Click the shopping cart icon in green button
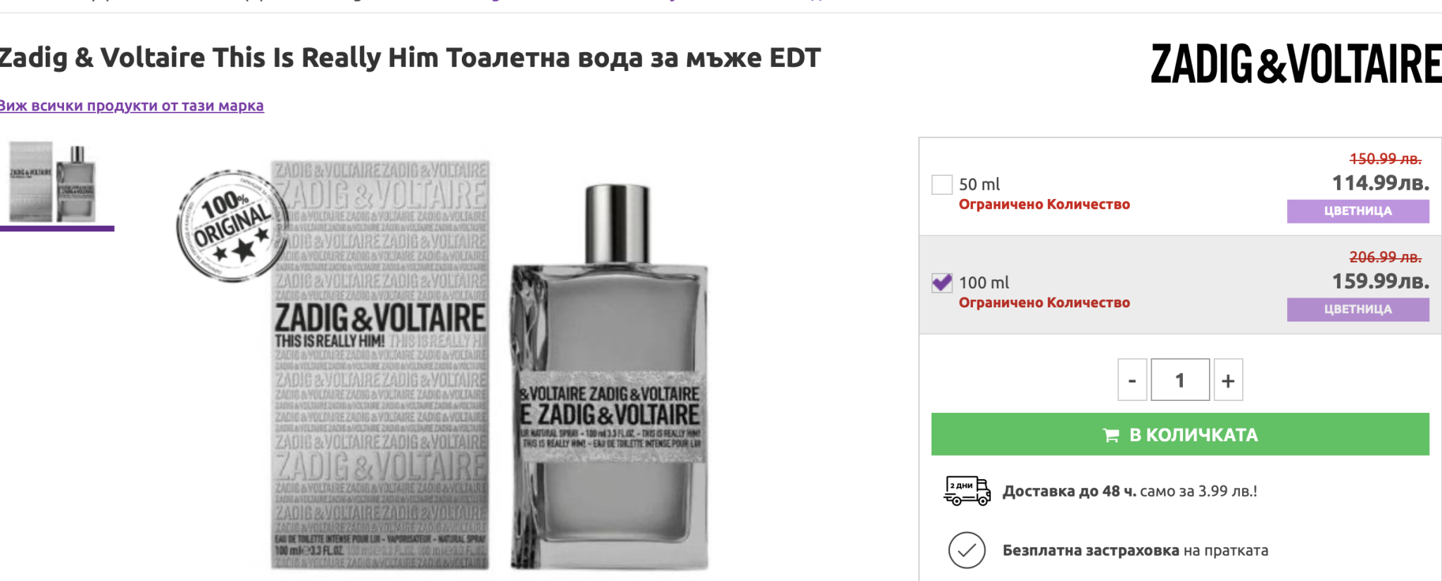This screenshot has width=1442, height=581. [1111, 435]
